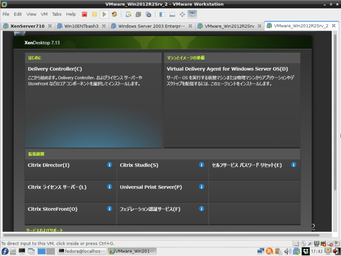Click the clipboard manager tray icon
This screenshot has height=256, width=341.
(278, 251)
